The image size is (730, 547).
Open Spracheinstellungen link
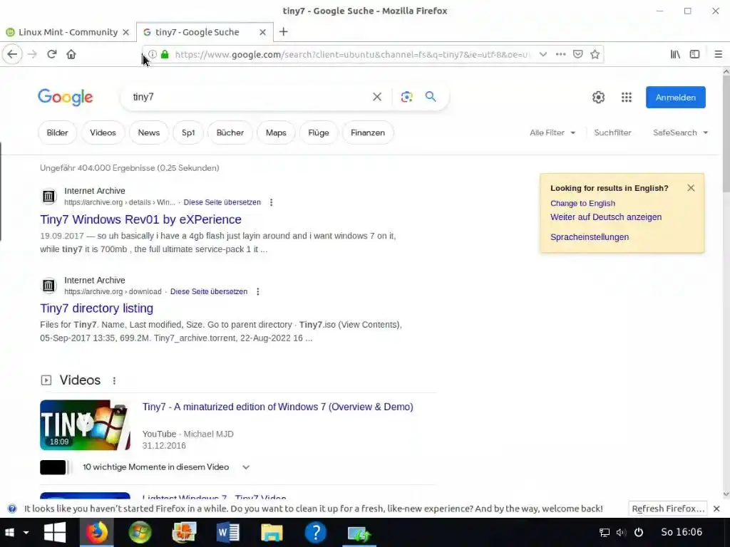click(590, 237)
